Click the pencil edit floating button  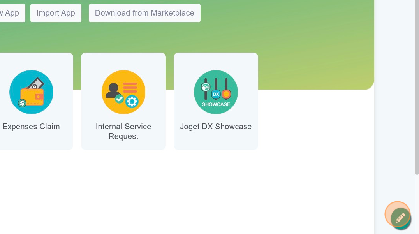(x=400, y=218)
